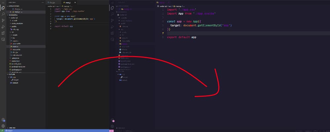330x132 pixels.
Task: Open Remote Explorer in left window activity bar
Action: coord(3,39)
